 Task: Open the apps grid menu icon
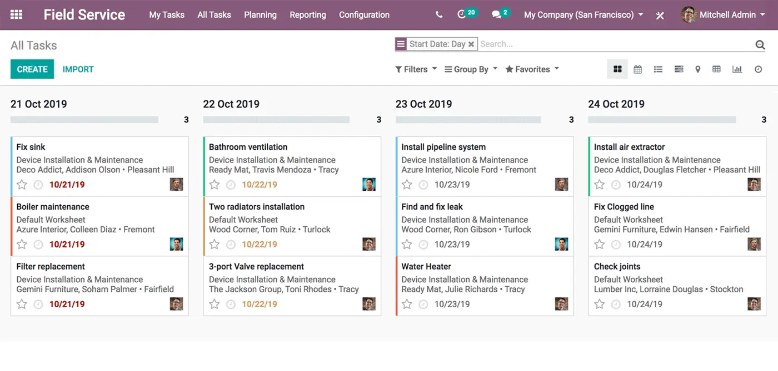click(17, 15)
